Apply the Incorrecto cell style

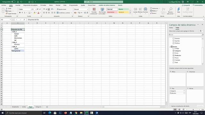click(112, 12)
